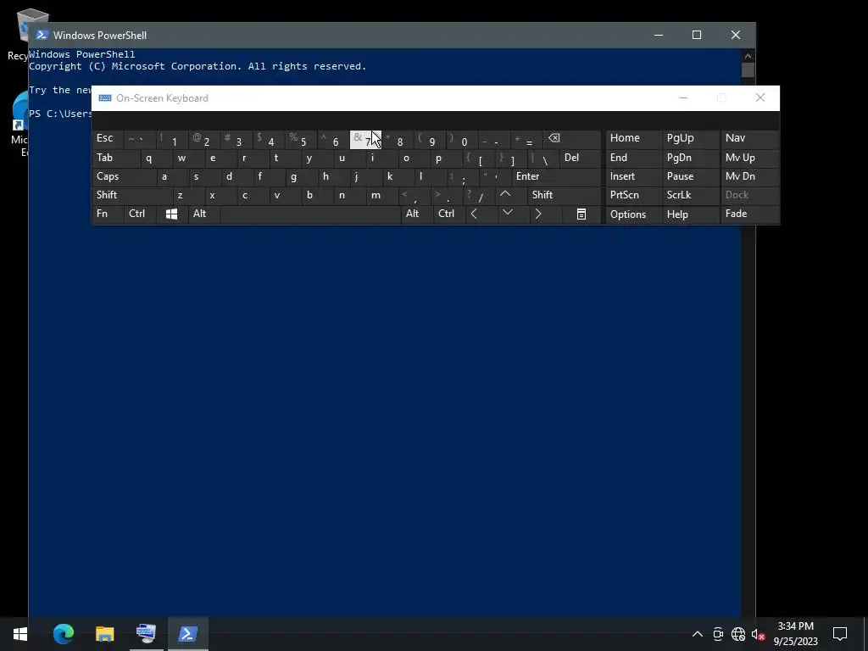Open Microsoft Edge from the taskbar
Viewport: 868px width, 651px height.
click(x=64, y=633)
